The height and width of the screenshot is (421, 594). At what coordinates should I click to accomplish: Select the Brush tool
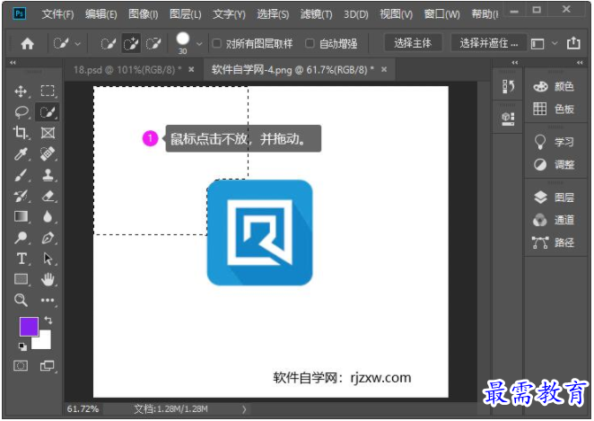click(21, 175)
